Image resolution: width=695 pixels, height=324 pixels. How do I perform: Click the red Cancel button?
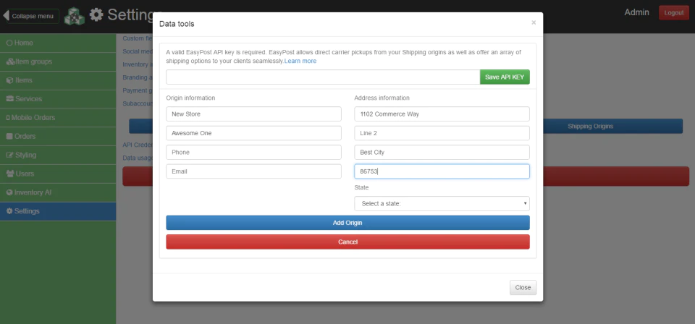point(347,242)
